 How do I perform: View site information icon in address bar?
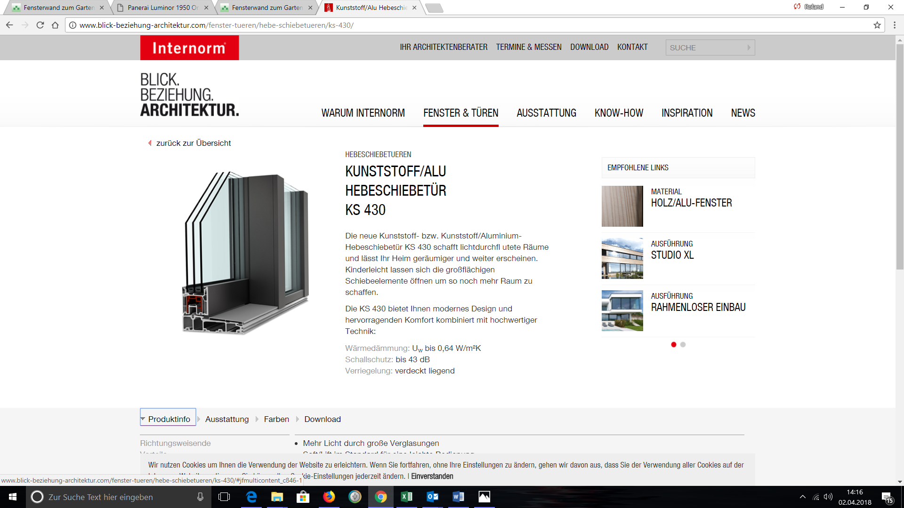click(x=73, y=25)
